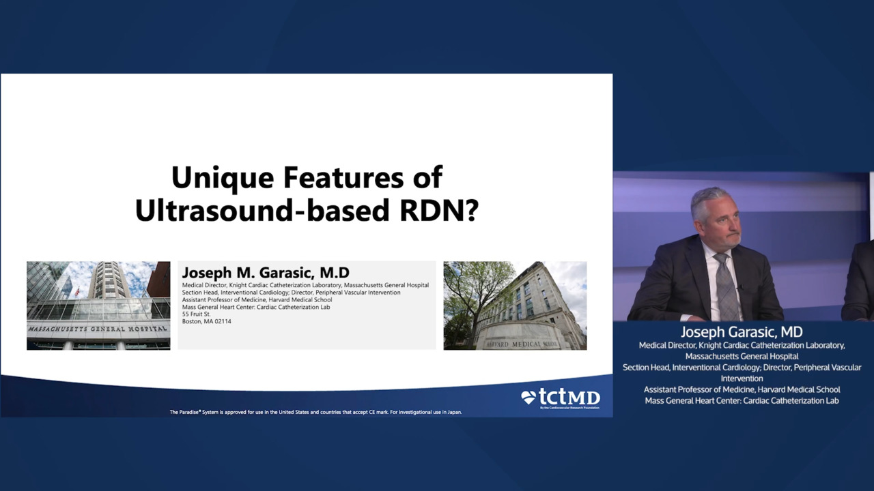874x491 pixels.
Task: Click caption 'Section Head, Interventional Cardiology' under the video
Action: [742, 372]
